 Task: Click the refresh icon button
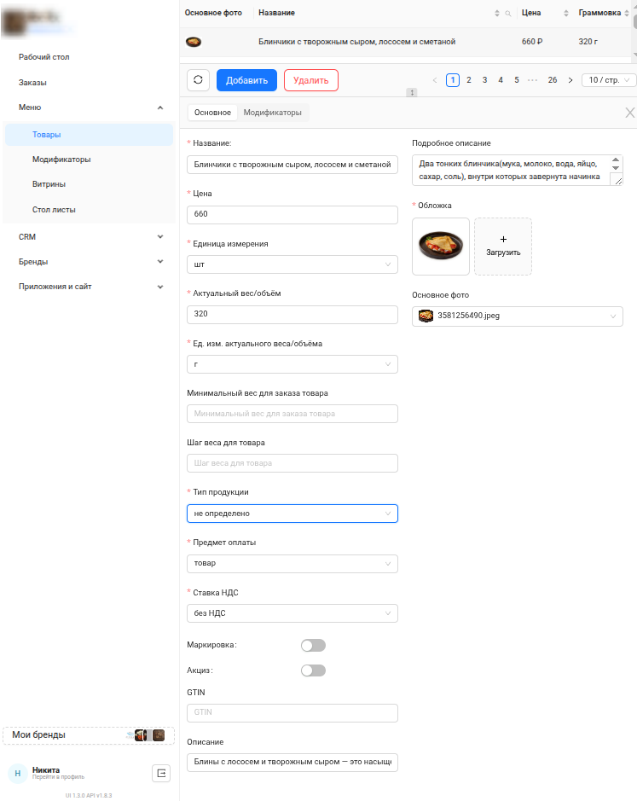click(198, 80)
